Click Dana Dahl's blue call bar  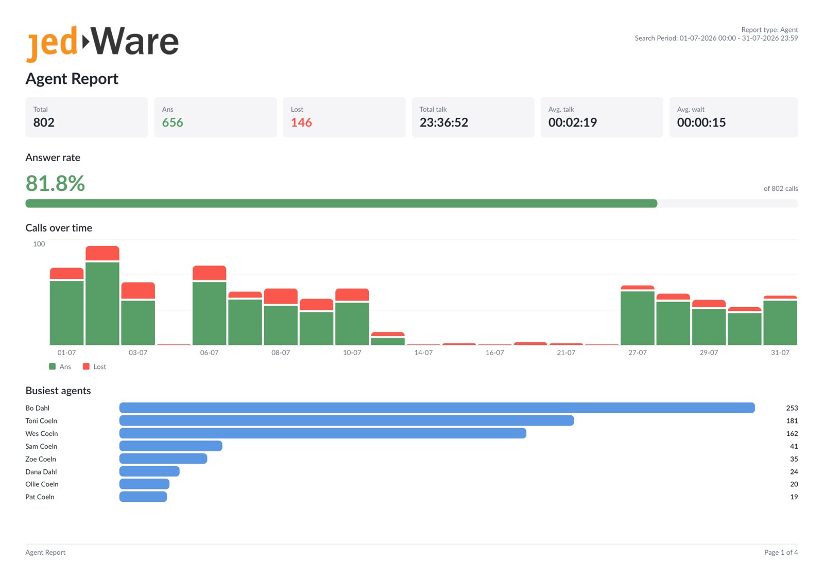(x=149, y=471)
